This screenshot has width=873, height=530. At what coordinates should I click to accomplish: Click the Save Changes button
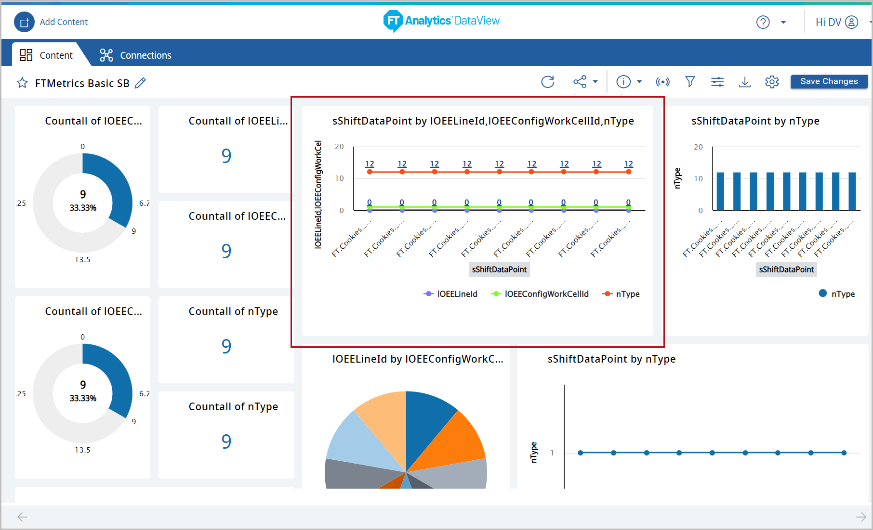829,81
